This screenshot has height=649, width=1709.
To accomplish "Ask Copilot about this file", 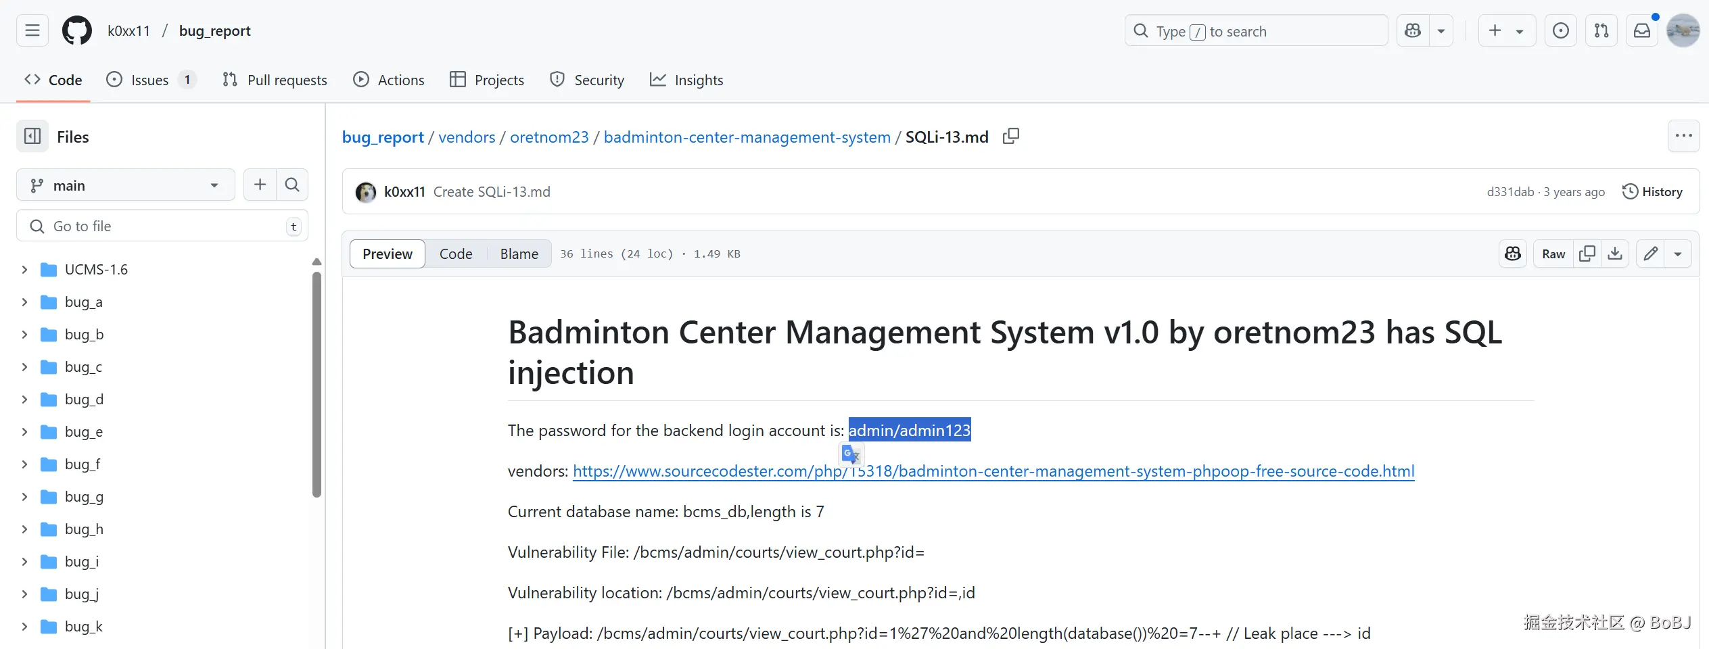I will pyautogui.click(x=1513, y=254).
